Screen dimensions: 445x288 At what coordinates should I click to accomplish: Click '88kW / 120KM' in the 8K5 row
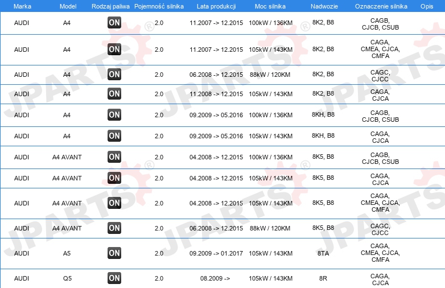270,228
